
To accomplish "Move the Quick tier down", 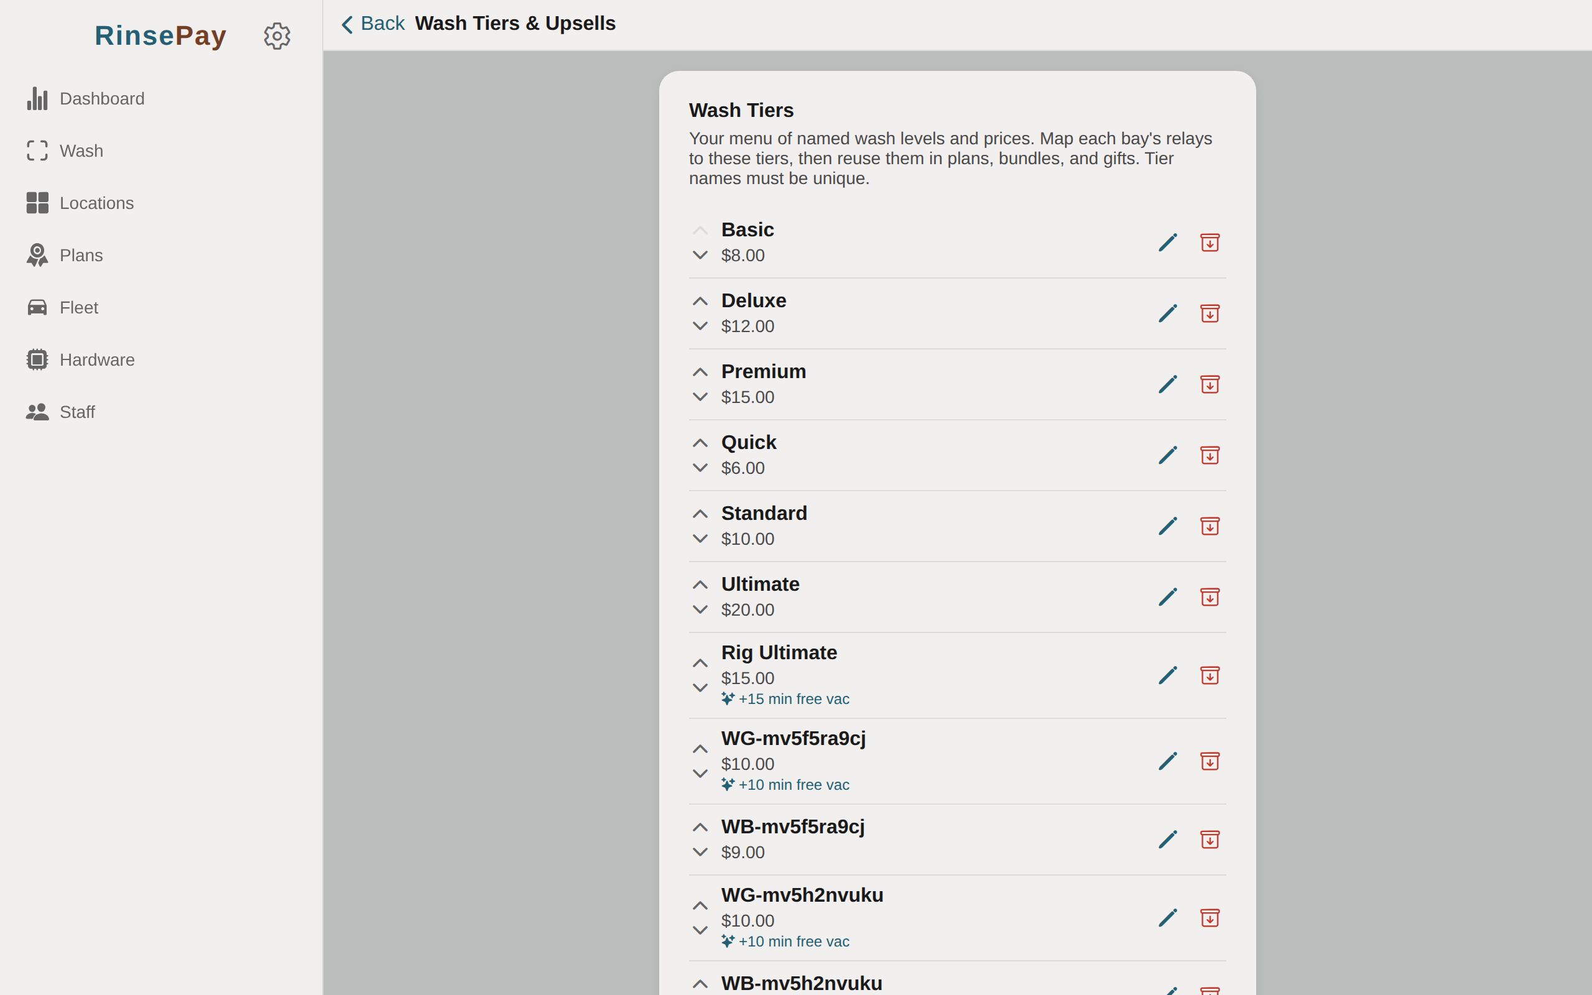I will [700, 467].
